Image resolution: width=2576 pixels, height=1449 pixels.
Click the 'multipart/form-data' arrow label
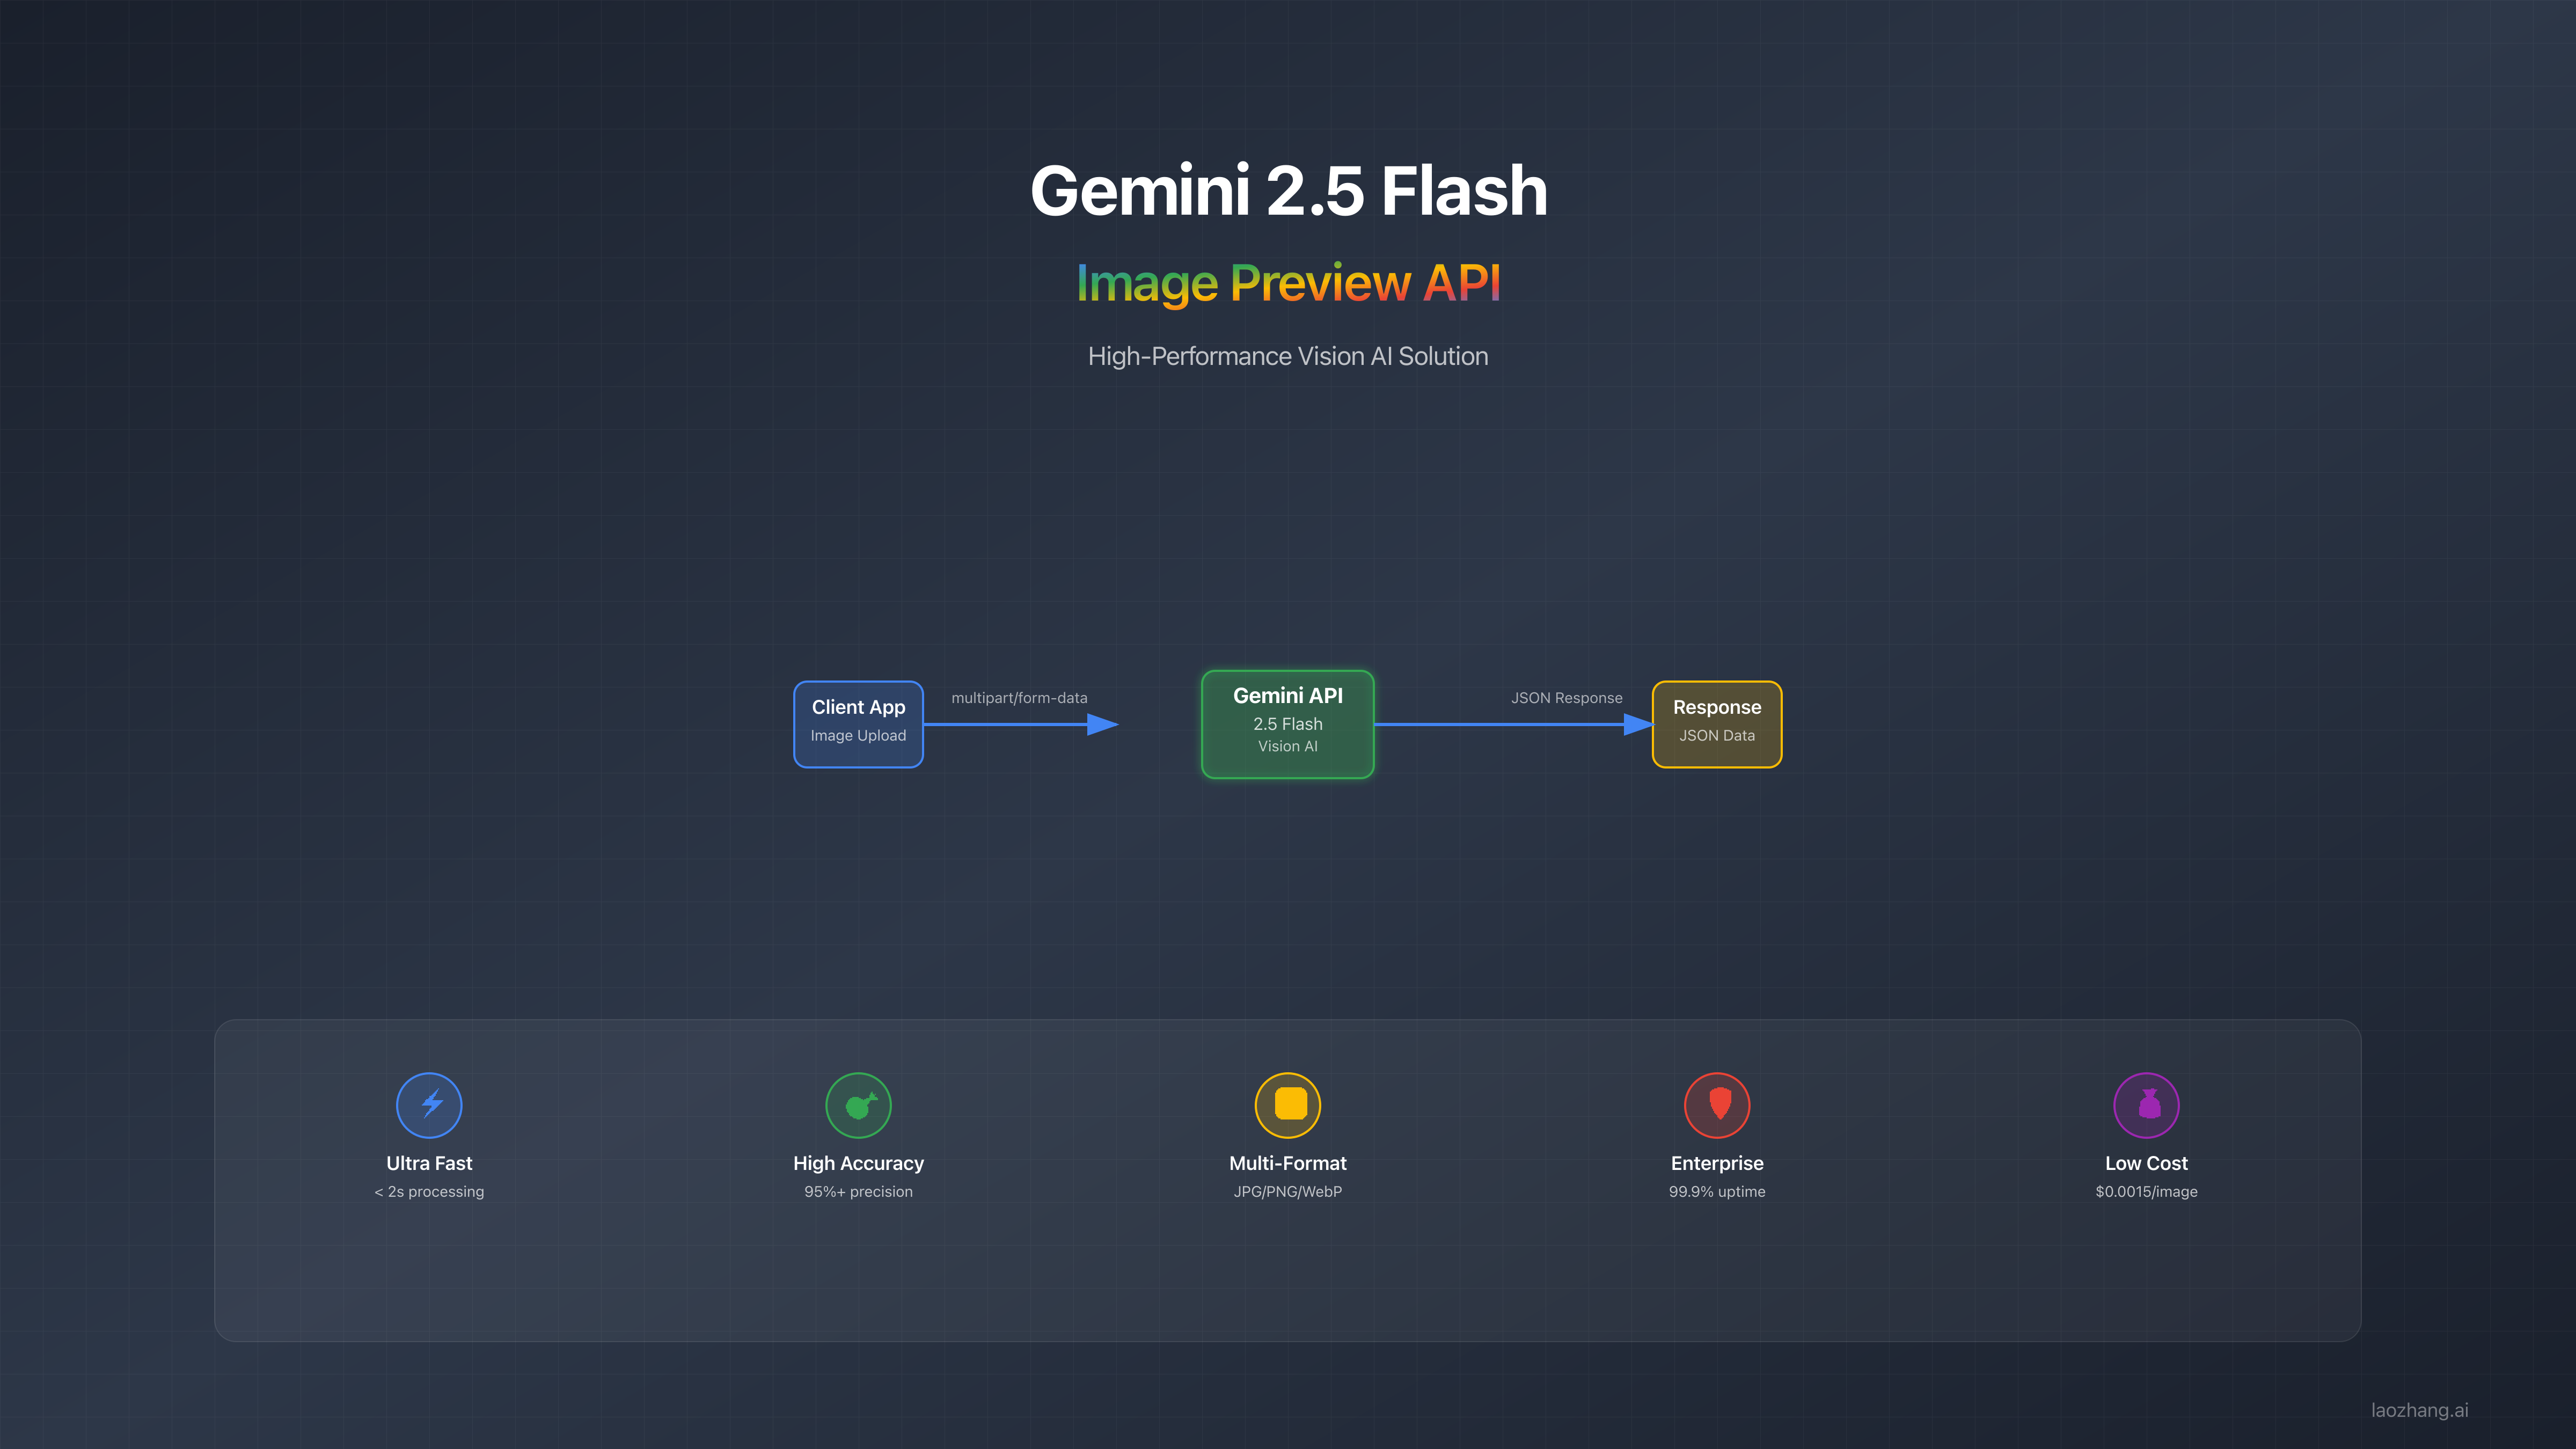1019,698
